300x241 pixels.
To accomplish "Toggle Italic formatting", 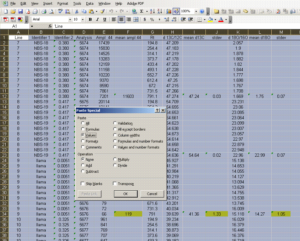I will (97, 20).
